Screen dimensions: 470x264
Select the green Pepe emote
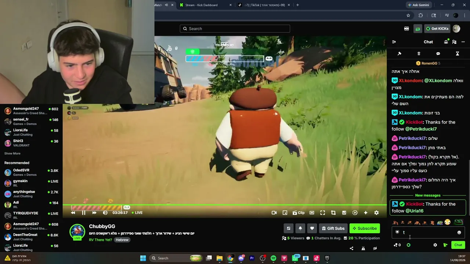click(x=458, y=222)
